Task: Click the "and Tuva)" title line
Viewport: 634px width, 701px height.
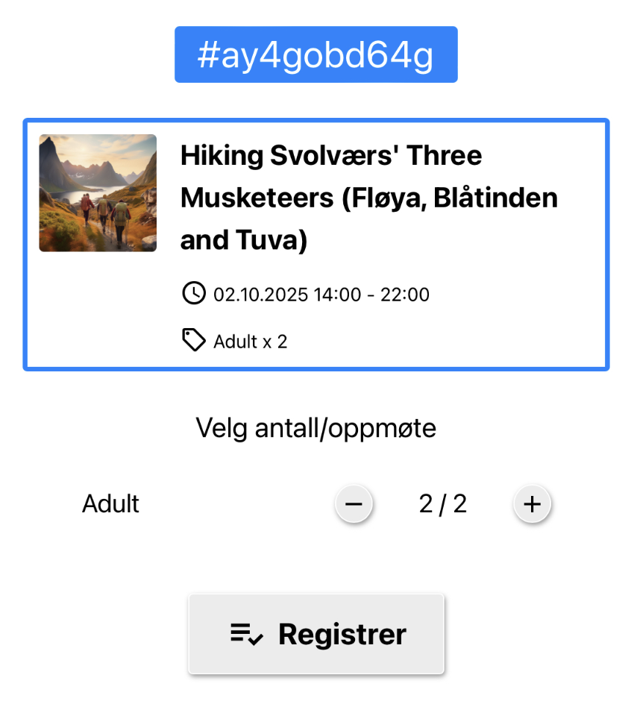Action: (x=244, y=241)
